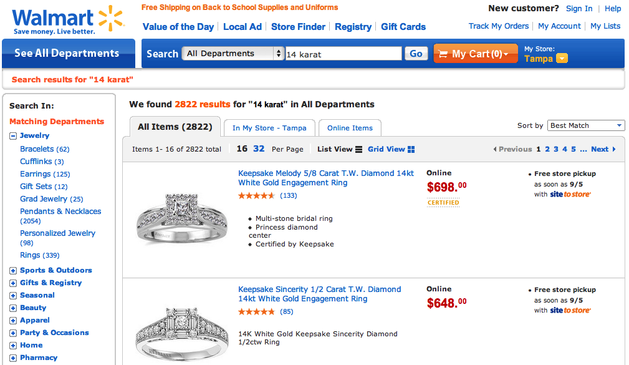This screenshot has height=365, width=629.
Task: Open star ratings for Keepsake Melody ring
Action: tap(256, 195)
